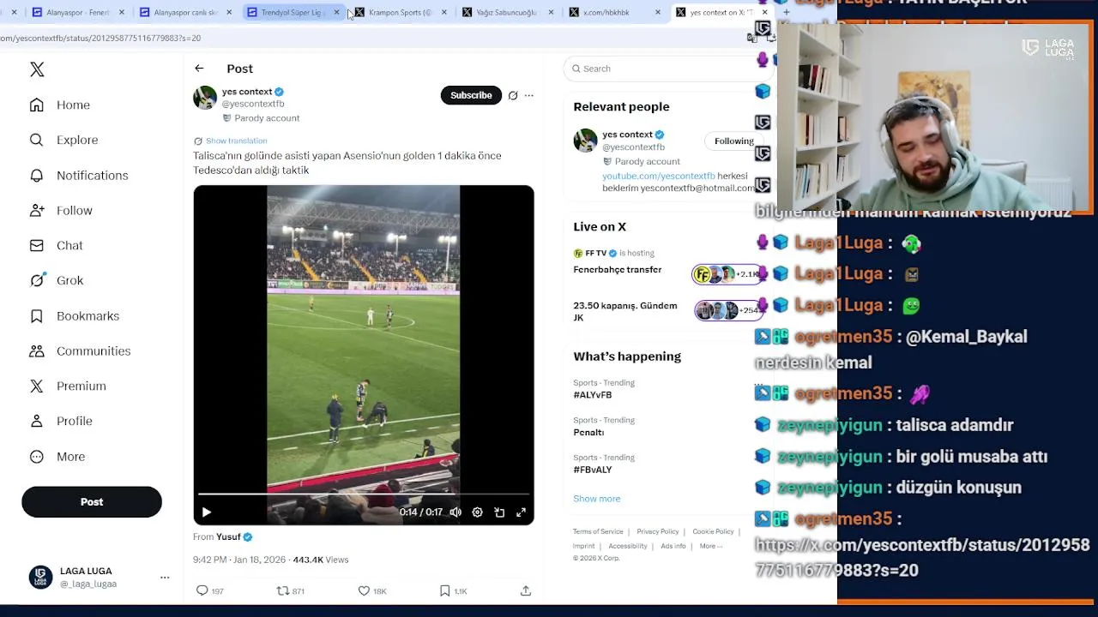
Task: Toggle fullscreen on the video player
Action: (x=521, y=512)
